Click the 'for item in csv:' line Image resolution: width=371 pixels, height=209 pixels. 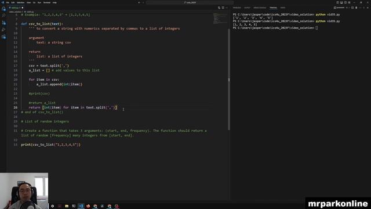(x=44, y=80)
